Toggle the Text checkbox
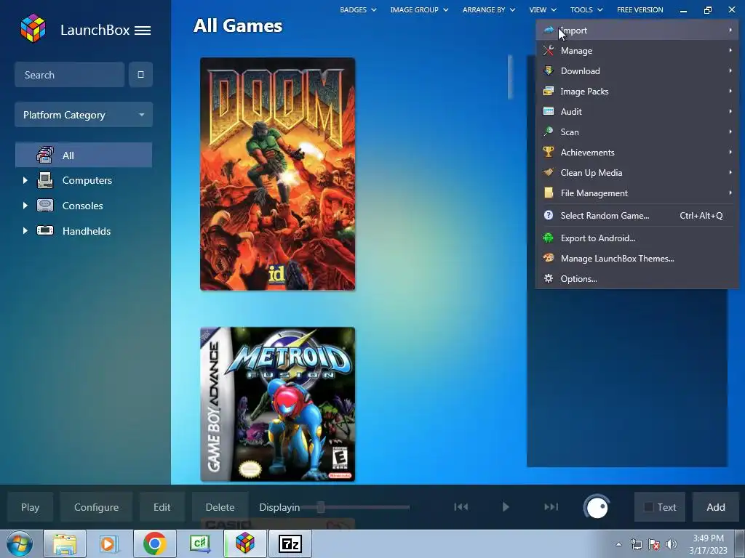This screenshot has height=558, width=745. pyautogui.click(x=648, y=507)
